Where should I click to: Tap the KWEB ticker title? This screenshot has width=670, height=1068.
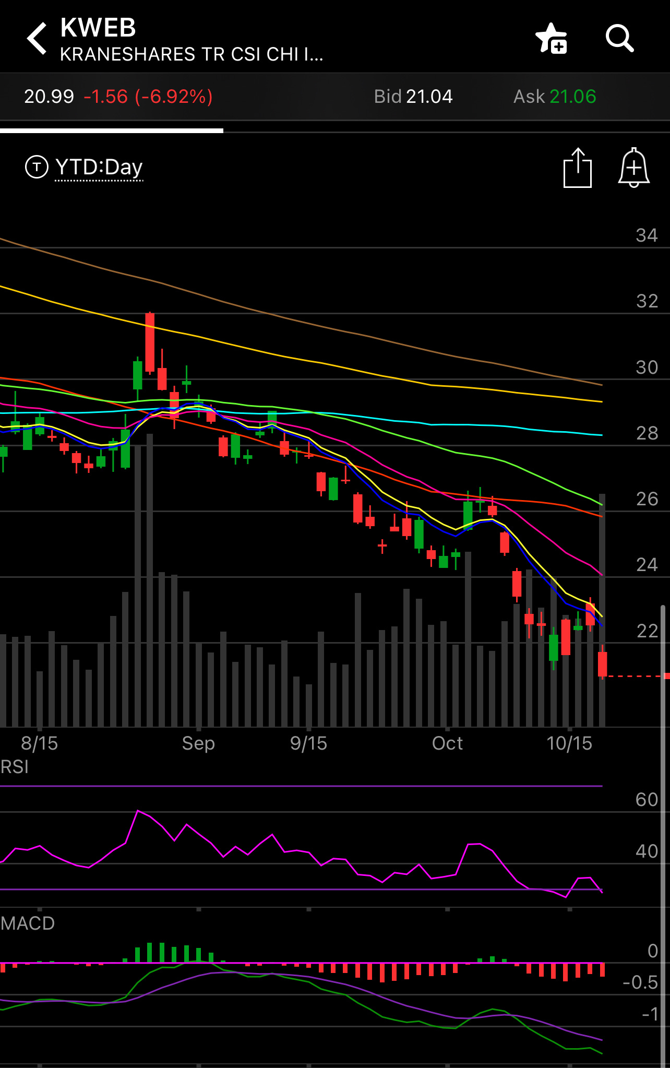98,28
